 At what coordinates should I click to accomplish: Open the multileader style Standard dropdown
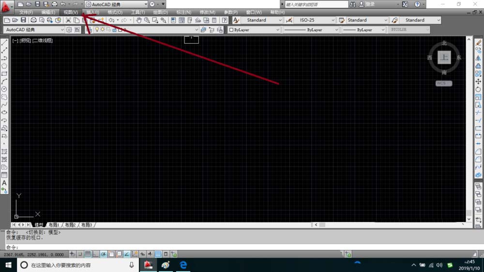click(x=421, y=20)
